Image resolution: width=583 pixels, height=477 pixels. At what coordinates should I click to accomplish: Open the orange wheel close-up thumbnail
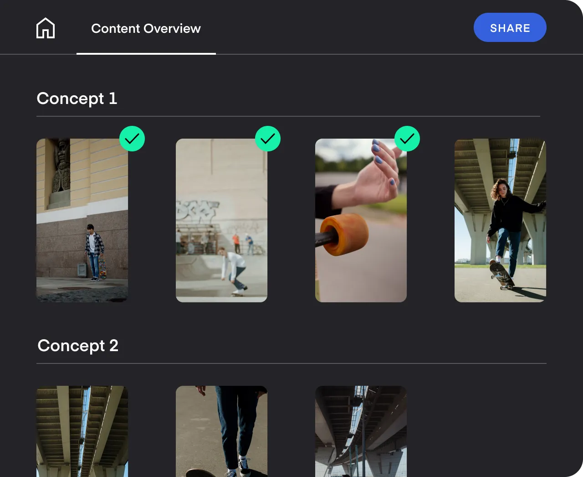(361, 220)
